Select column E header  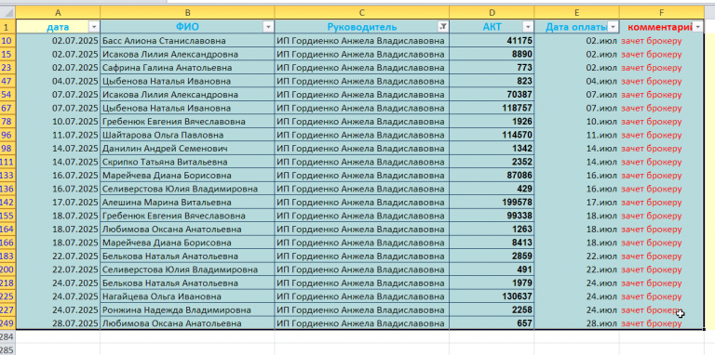(x=577, y=12)
